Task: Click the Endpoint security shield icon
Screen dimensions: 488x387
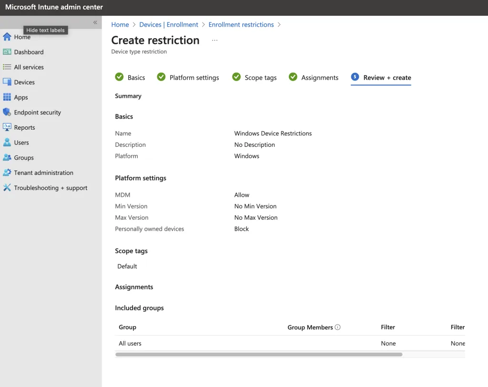Action: (x=7, y=112)
